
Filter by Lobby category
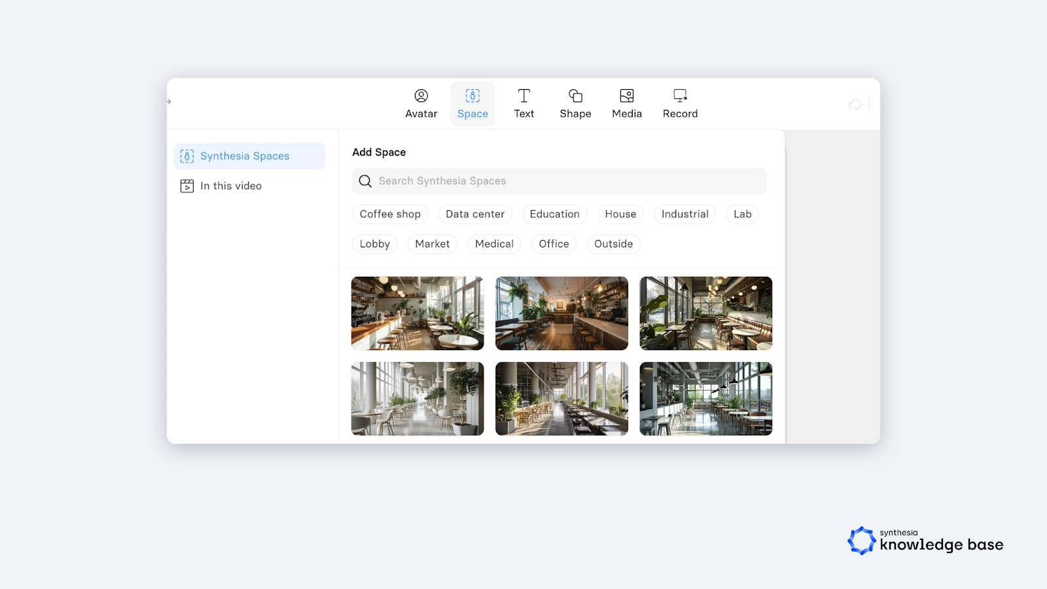tap(374, 244)
